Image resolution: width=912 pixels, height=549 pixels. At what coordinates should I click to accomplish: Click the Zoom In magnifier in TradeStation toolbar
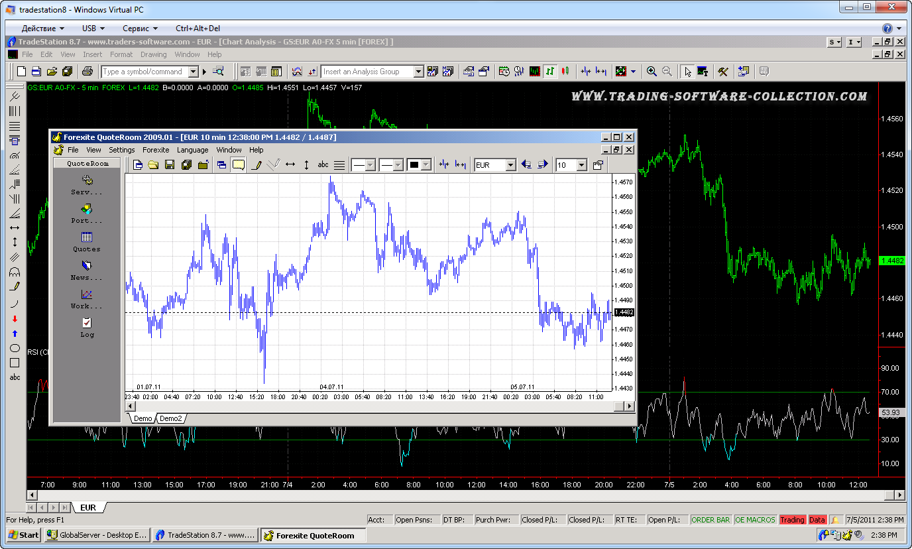pos(652,72)
